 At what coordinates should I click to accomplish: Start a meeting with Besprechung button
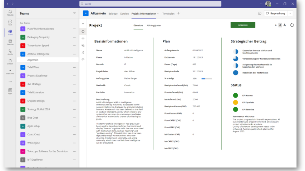(x=275, y=14)
